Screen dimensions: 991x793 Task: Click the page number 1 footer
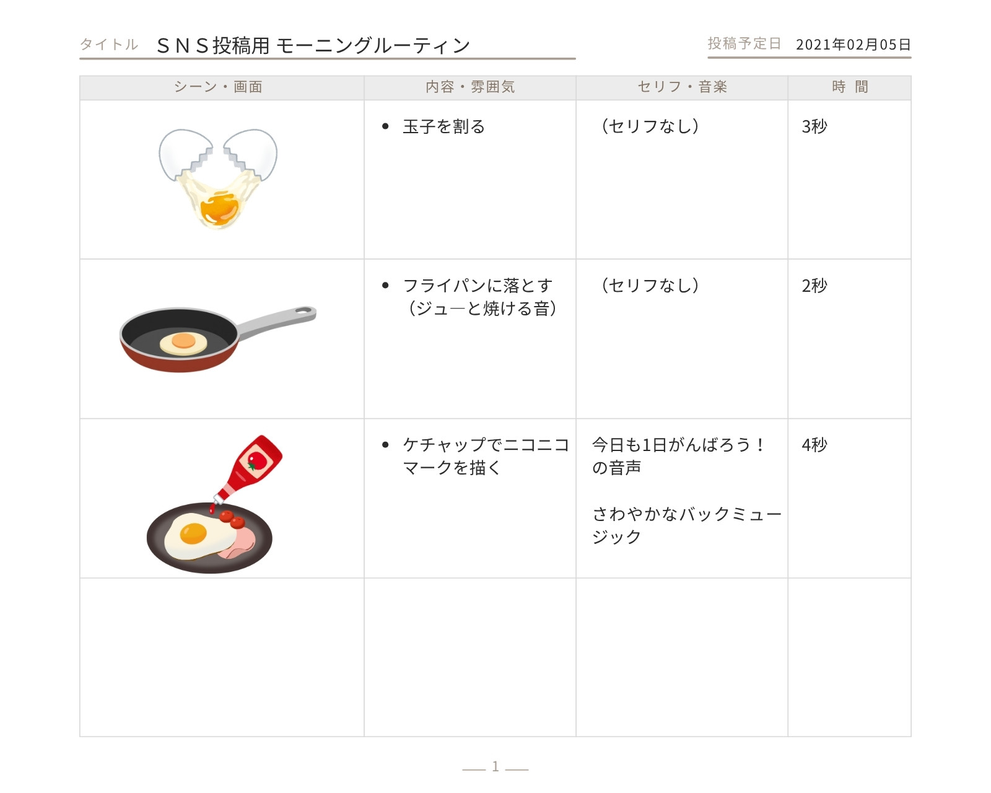(x=495, y=767)
